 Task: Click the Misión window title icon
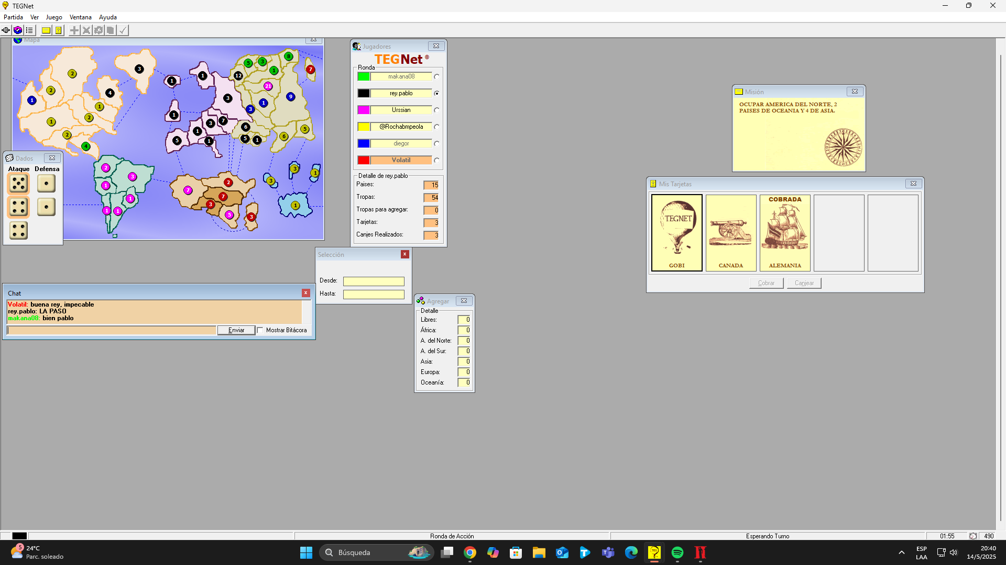tap(739, 92)
